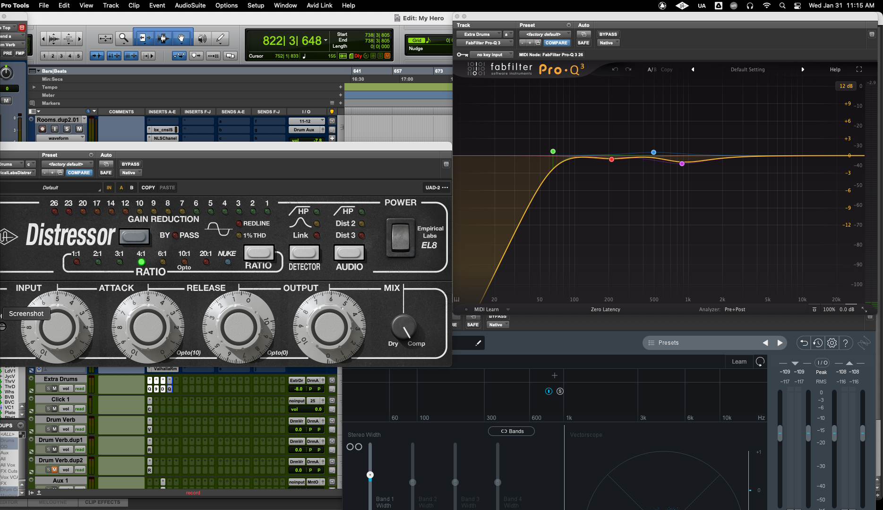Record-enable the Rooms.dup2.01 track
This screenshot has height=510, width=883.
pyautogui.click(x=43, y=129)
